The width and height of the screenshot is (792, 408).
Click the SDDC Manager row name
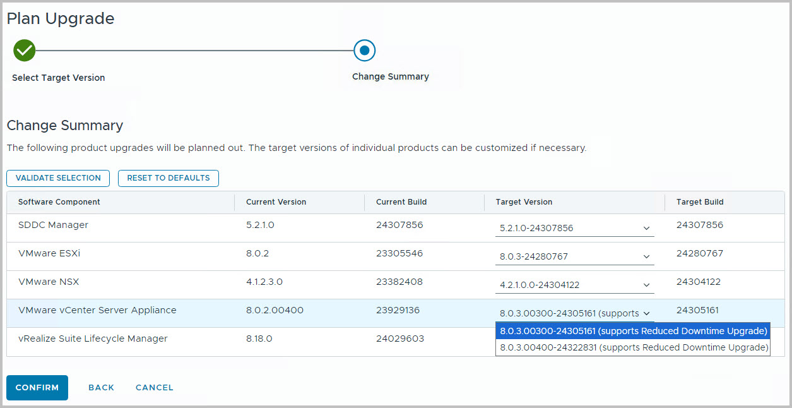54,225
